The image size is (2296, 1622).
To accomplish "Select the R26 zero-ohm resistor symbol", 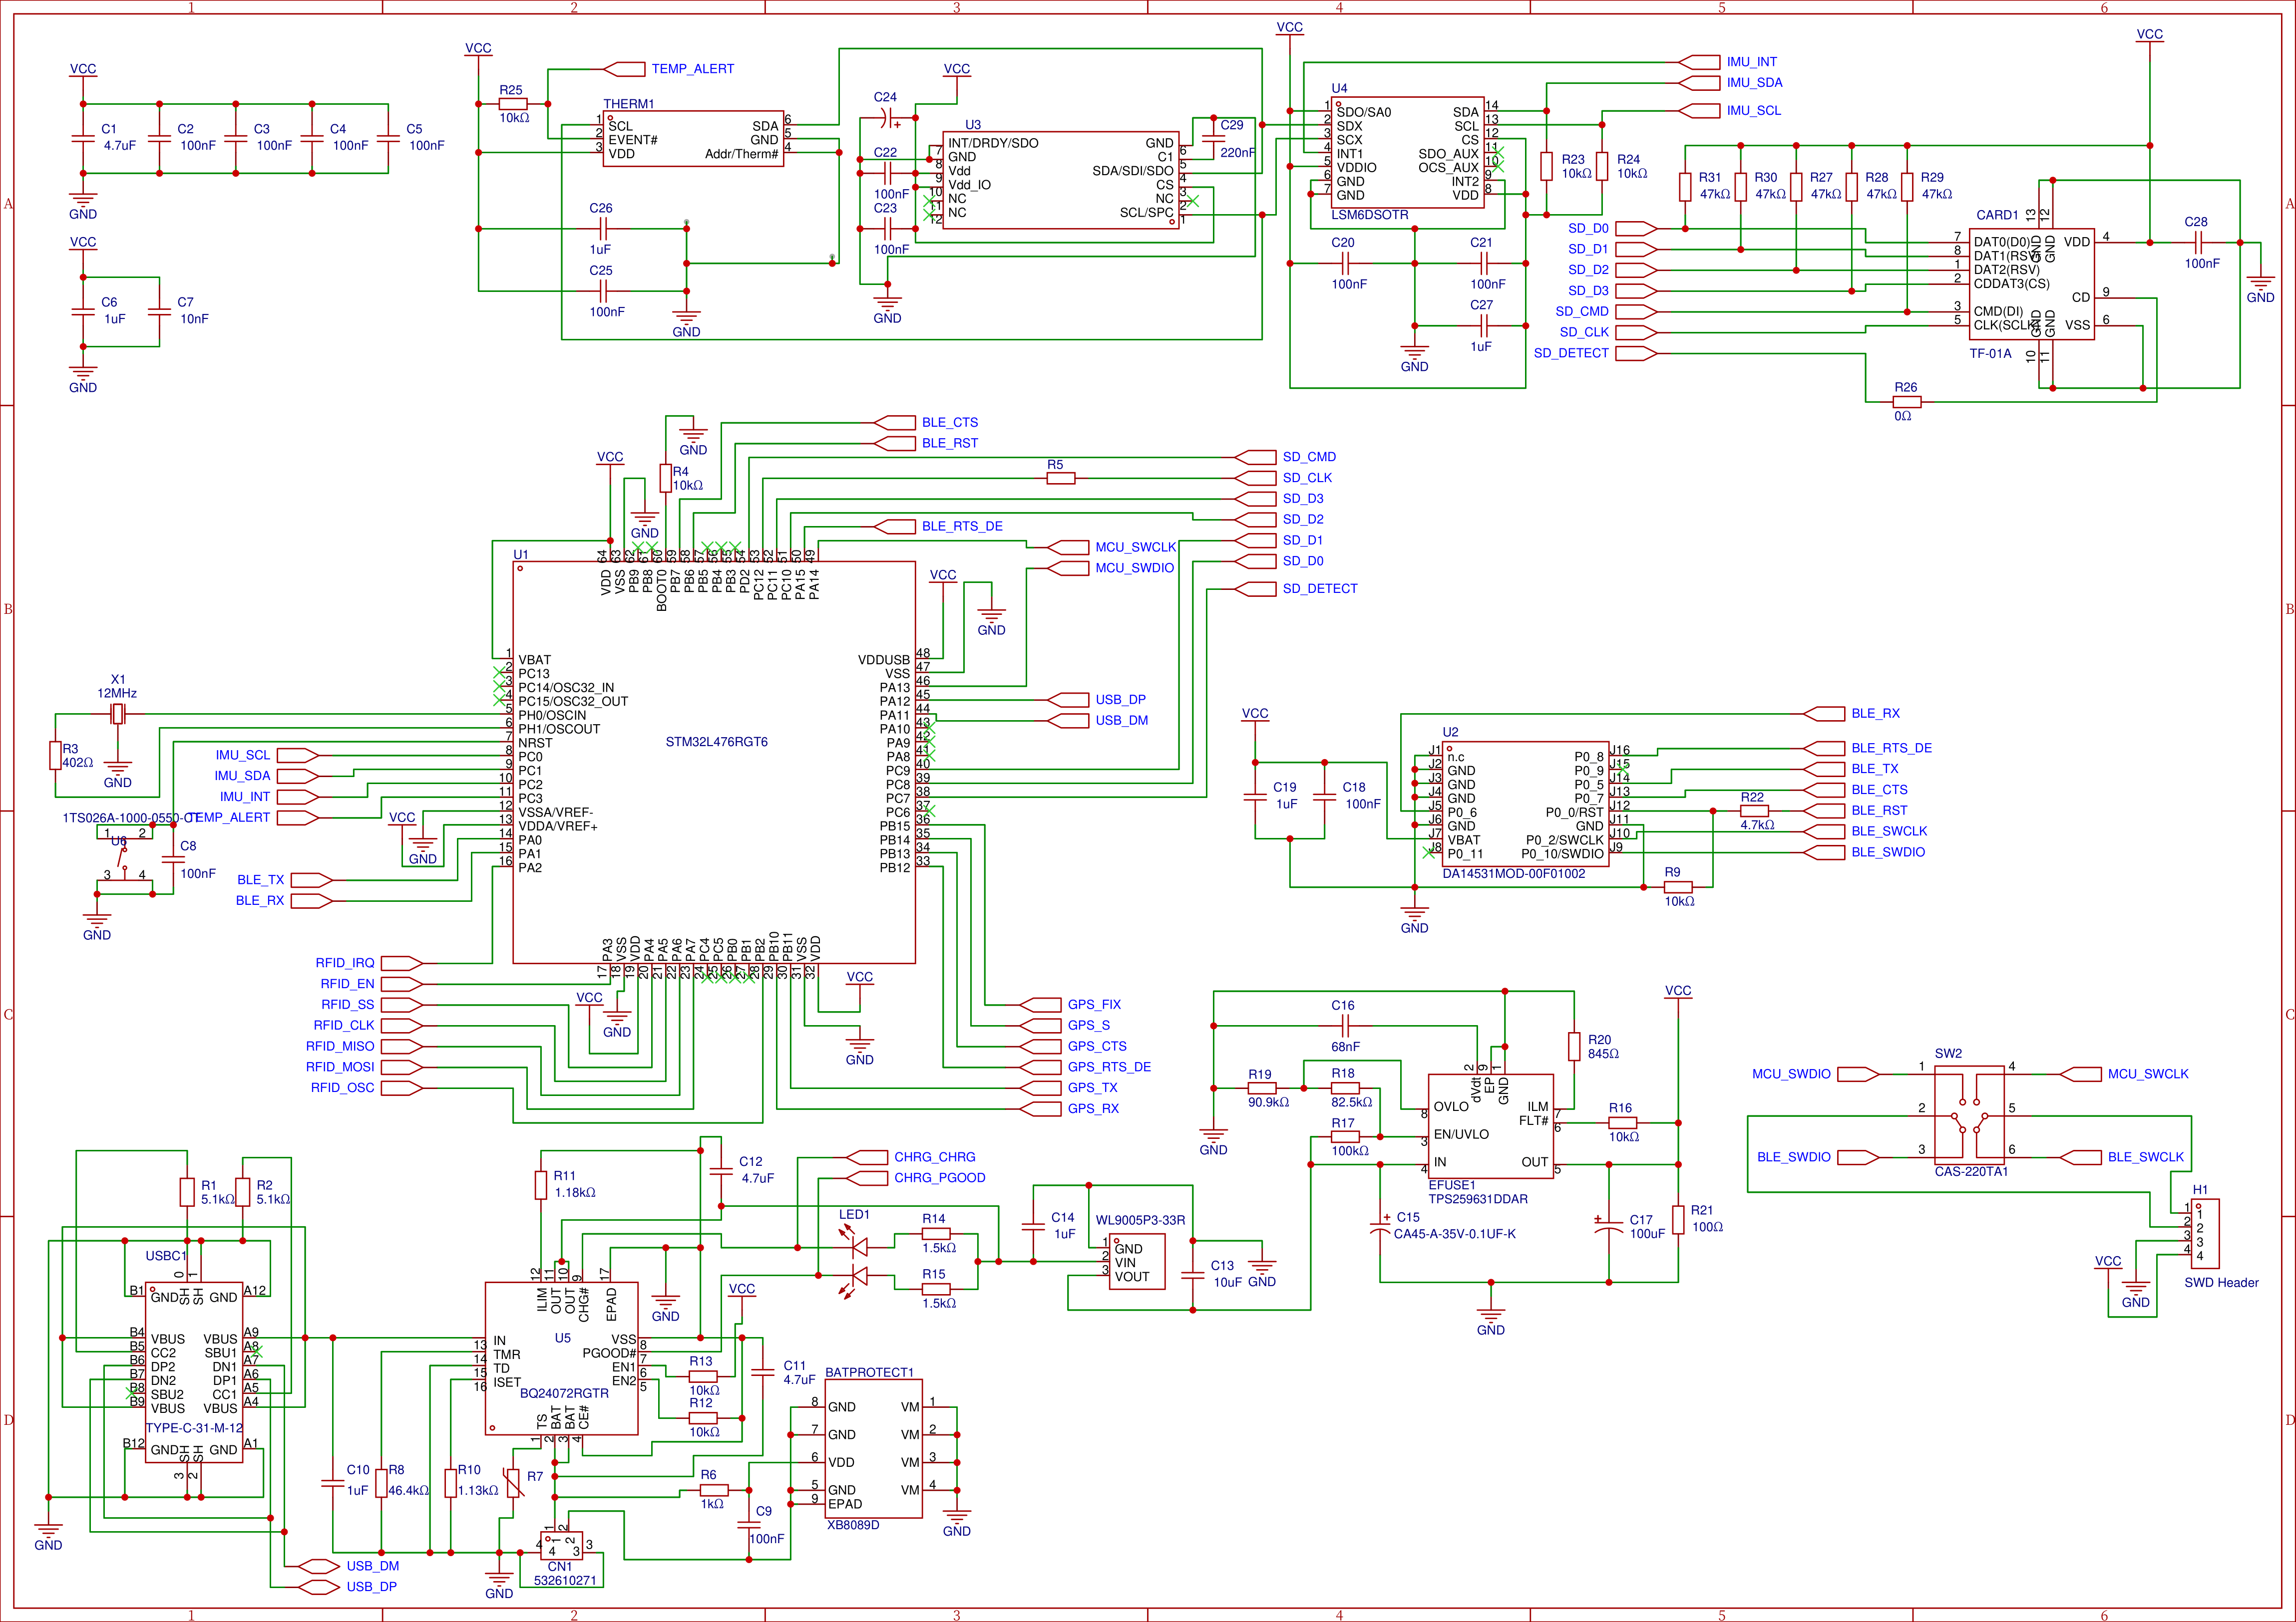I will [x=1907, y=402].
